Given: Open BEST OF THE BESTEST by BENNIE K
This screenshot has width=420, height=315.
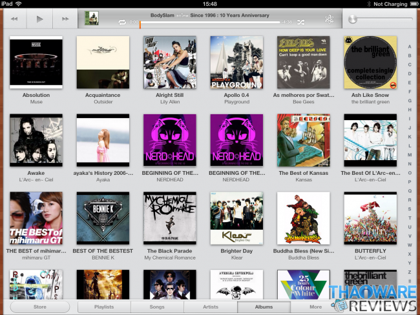Looking at the screenshot, I should [103, 218].
